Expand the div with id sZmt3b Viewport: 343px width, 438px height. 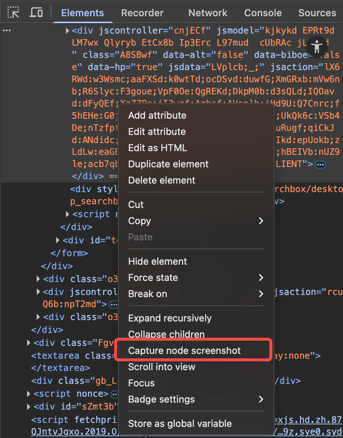[x=28, y=406]
